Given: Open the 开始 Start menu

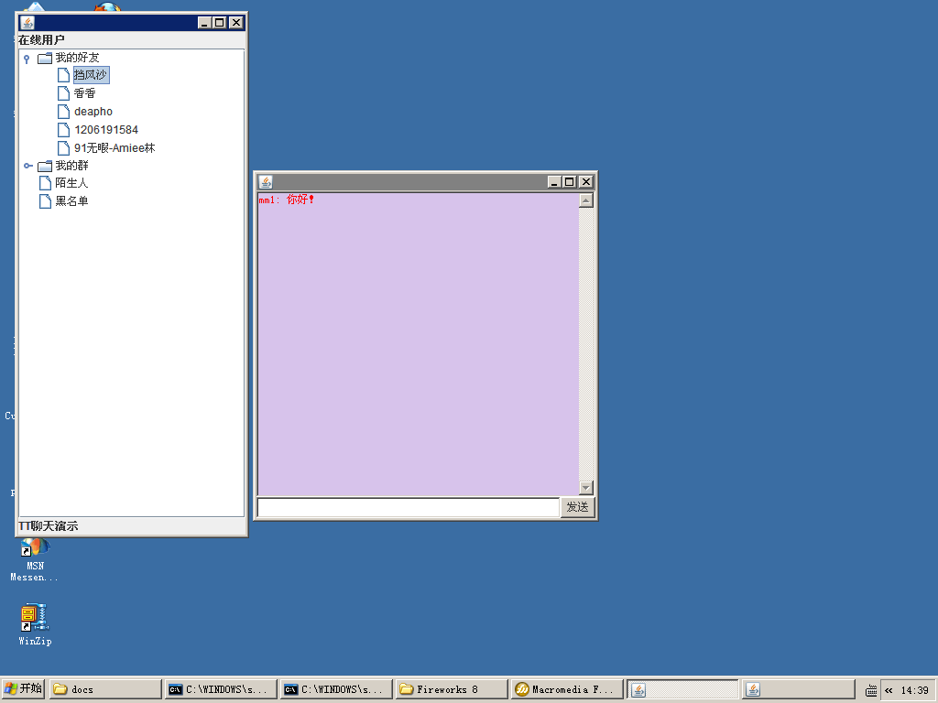Looking at the screenshot, I should [23, 688].
